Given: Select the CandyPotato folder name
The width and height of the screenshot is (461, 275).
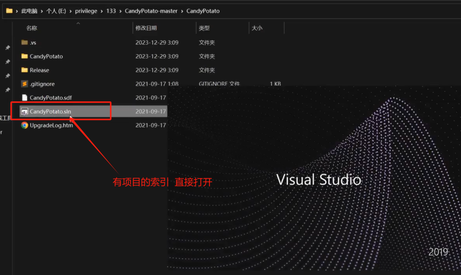Looking at the screenshot, I should (46, 56).
